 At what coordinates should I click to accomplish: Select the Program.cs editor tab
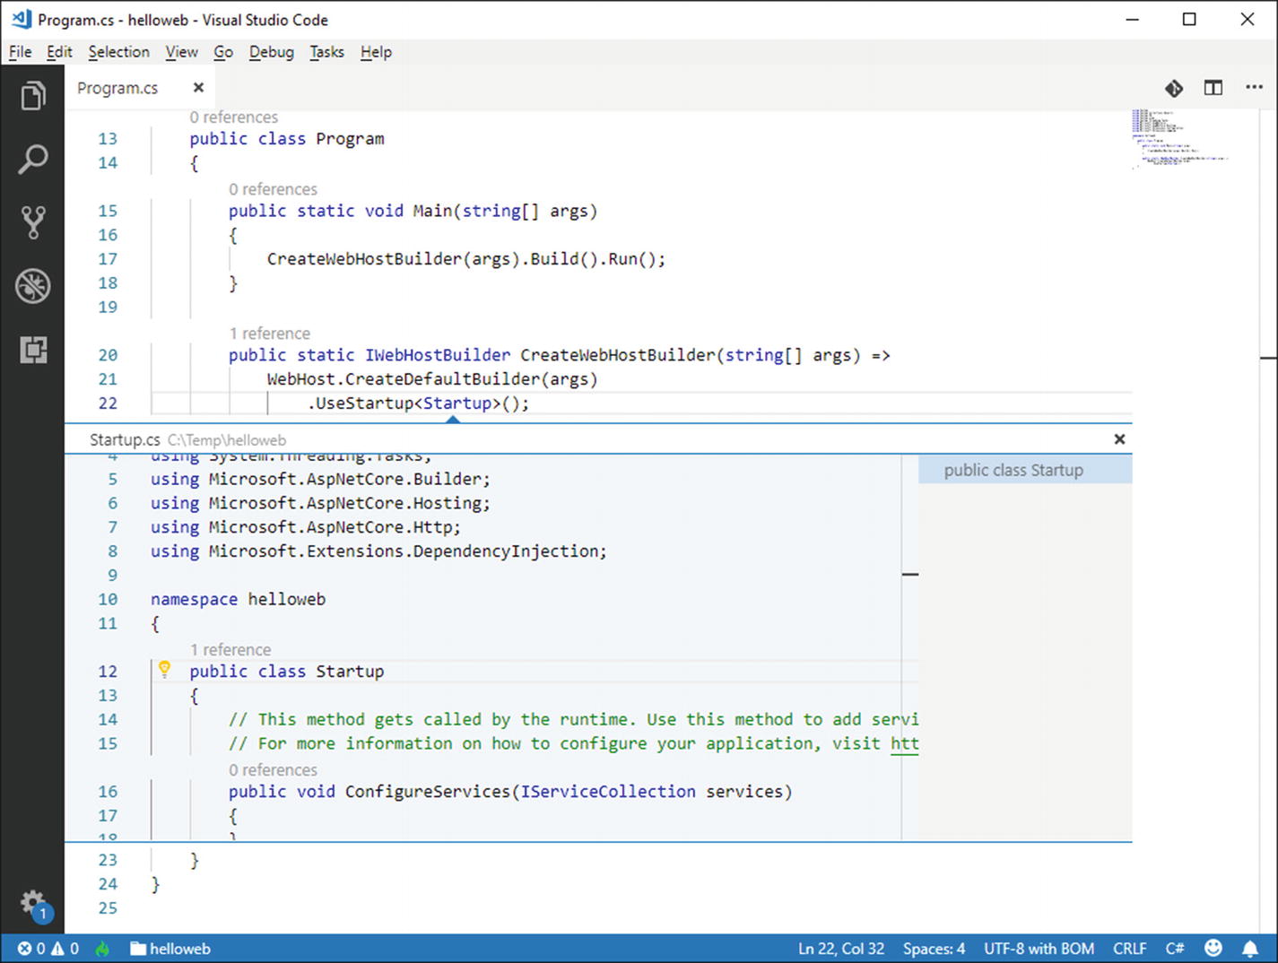(x=117, y=88)
